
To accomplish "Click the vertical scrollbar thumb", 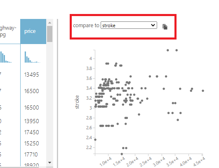I will tap(49, 34).
